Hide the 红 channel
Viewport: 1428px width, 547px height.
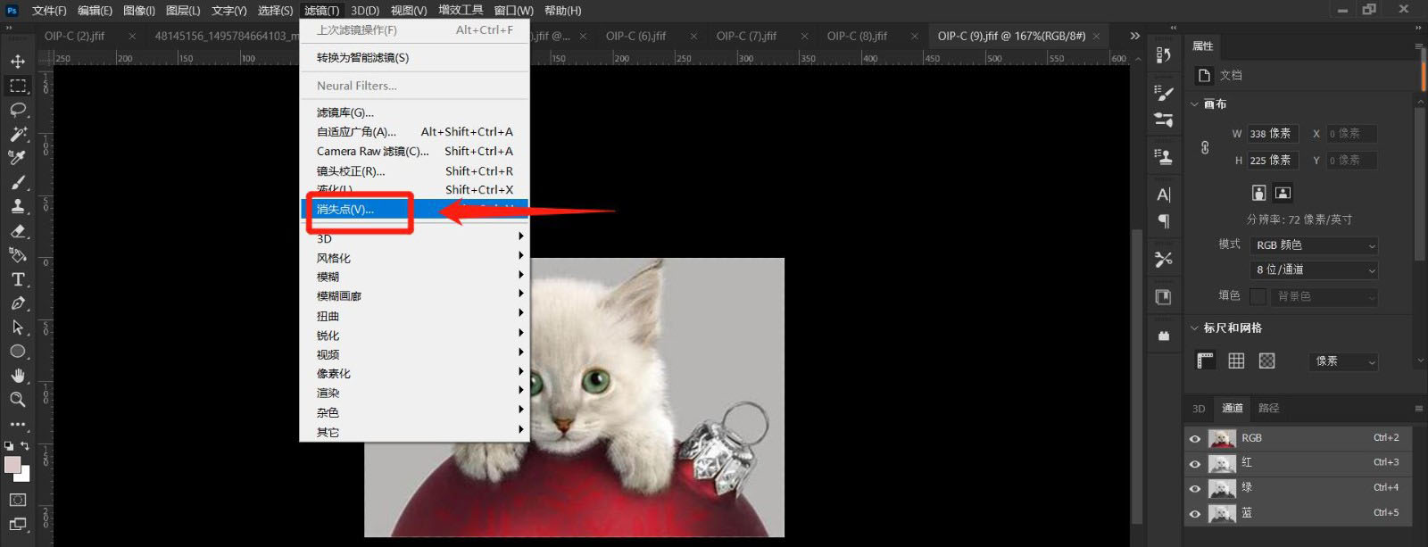pos(1194,463)
